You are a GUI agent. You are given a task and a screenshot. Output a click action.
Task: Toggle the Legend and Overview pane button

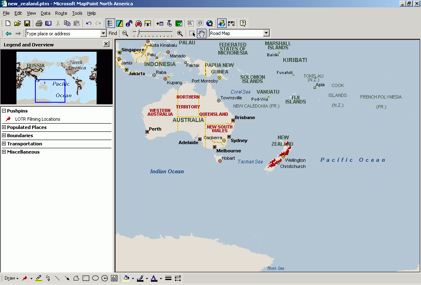pyautogui.click(x=110, y=23)
